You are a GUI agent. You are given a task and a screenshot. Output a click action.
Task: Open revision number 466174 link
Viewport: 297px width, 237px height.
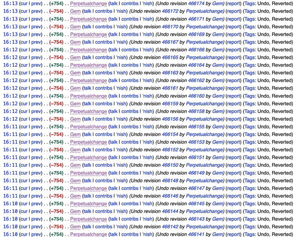coord(196,4)
